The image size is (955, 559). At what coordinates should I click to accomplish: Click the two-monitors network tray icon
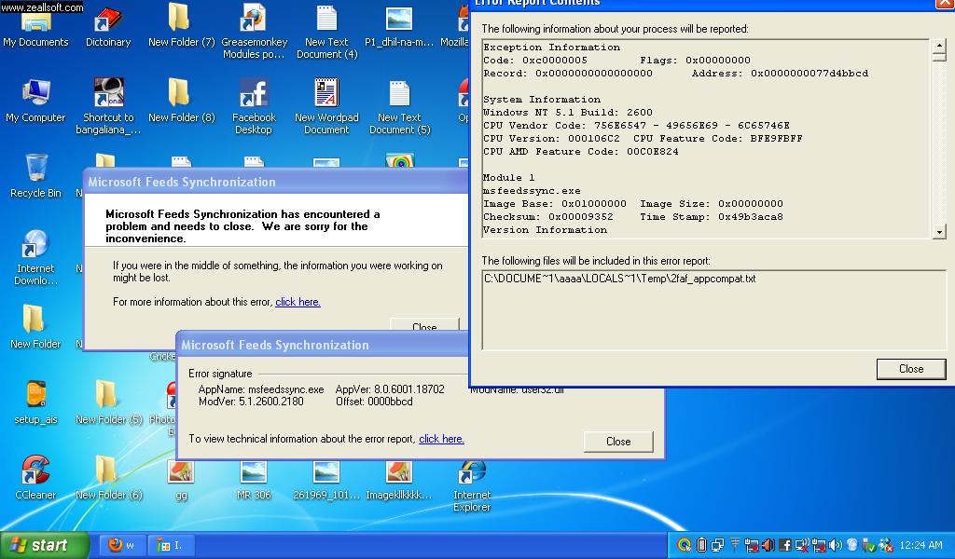click(x=717, y=545)
